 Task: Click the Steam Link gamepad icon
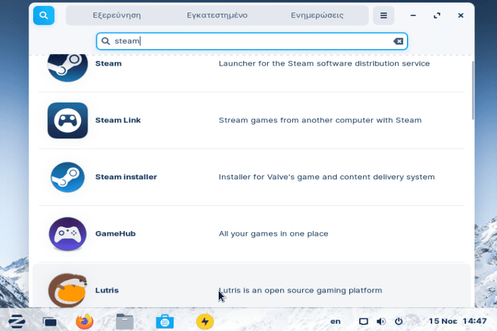click(x=68, y=120)
